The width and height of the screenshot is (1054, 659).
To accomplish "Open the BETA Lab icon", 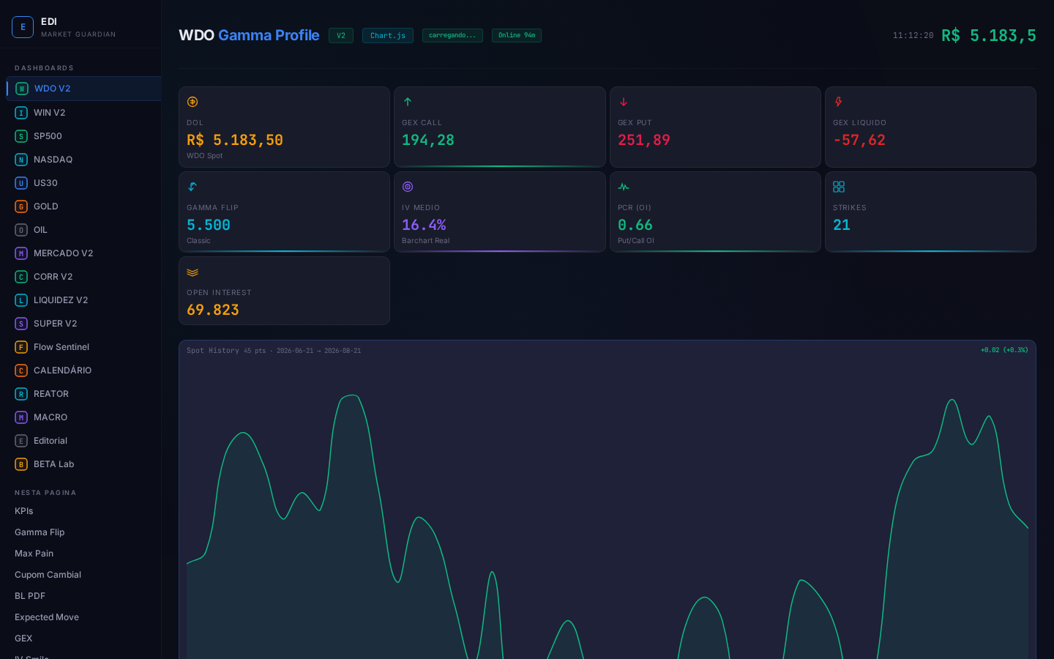I will pyautogui.click(x=21, y=464).
